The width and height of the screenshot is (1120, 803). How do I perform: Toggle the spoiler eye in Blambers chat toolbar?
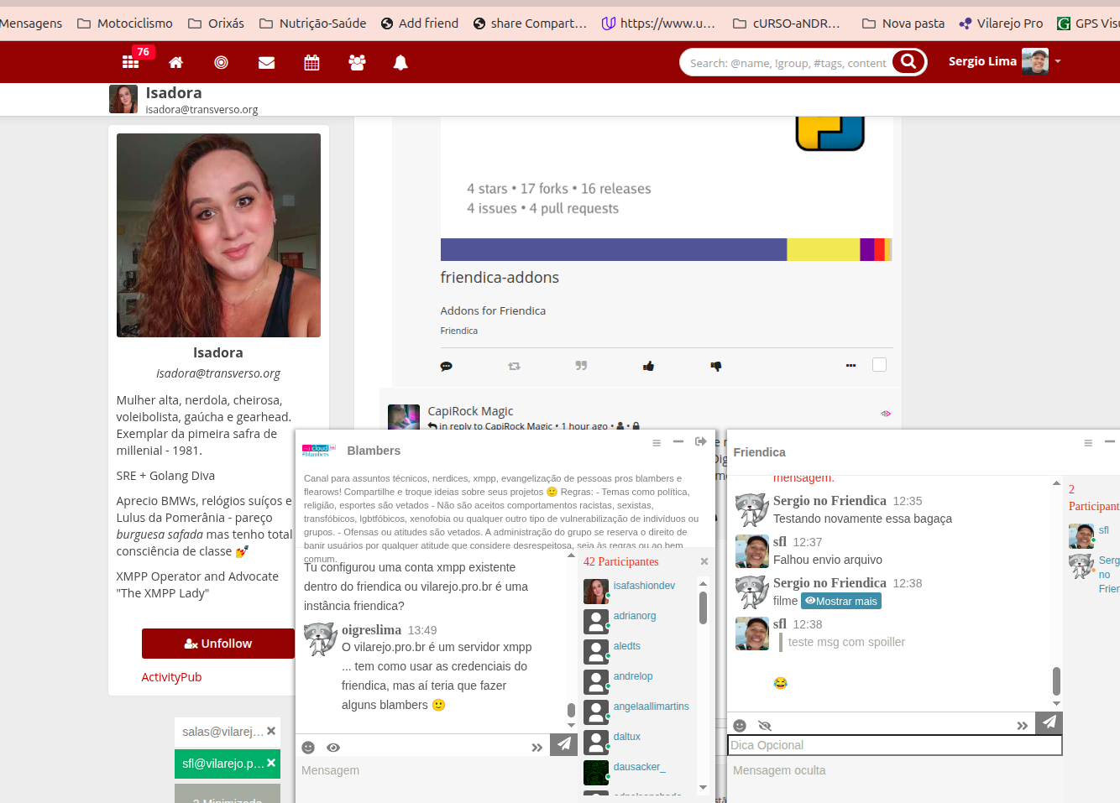point(333,748)
